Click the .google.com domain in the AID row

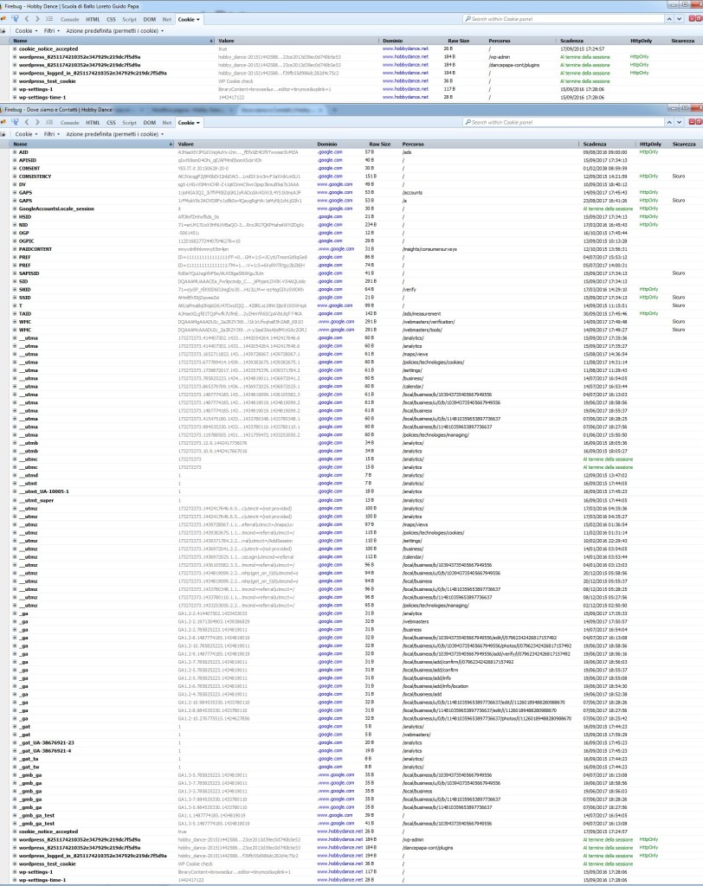click(x=330, y=152)
